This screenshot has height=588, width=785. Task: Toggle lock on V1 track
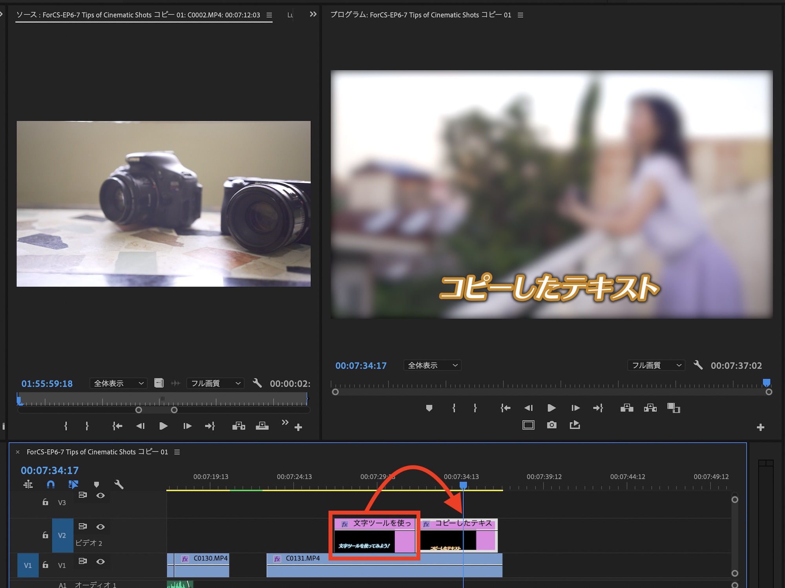46,565
